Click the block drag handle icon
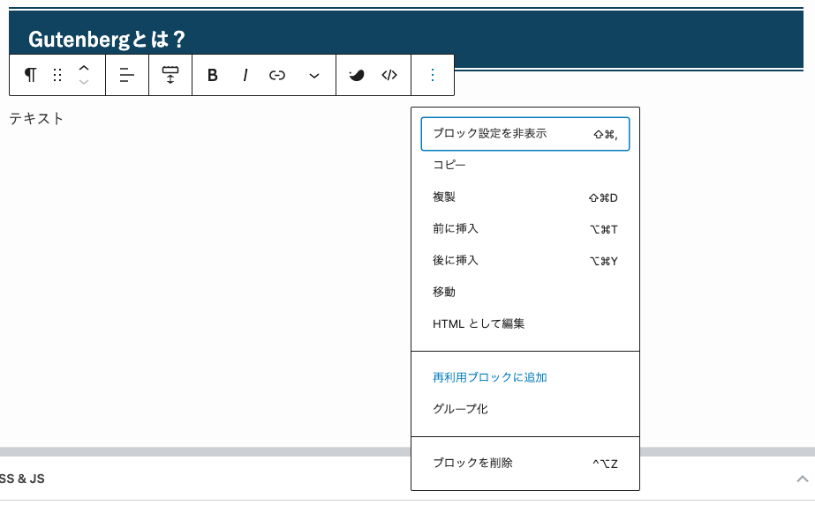The width and height of the screenshot is (815, 505). coord(57,75)
